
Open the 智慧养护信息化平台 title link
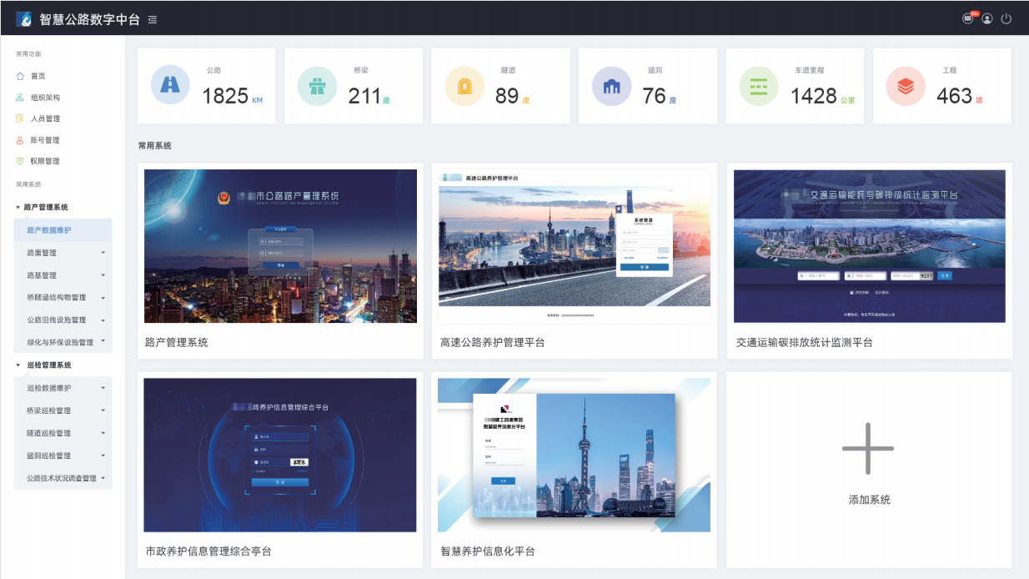(488, 551)
